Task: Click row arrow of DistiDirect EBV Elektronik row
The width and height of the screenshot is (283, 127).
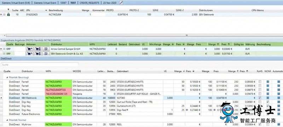Action: (x=1, y=98)
